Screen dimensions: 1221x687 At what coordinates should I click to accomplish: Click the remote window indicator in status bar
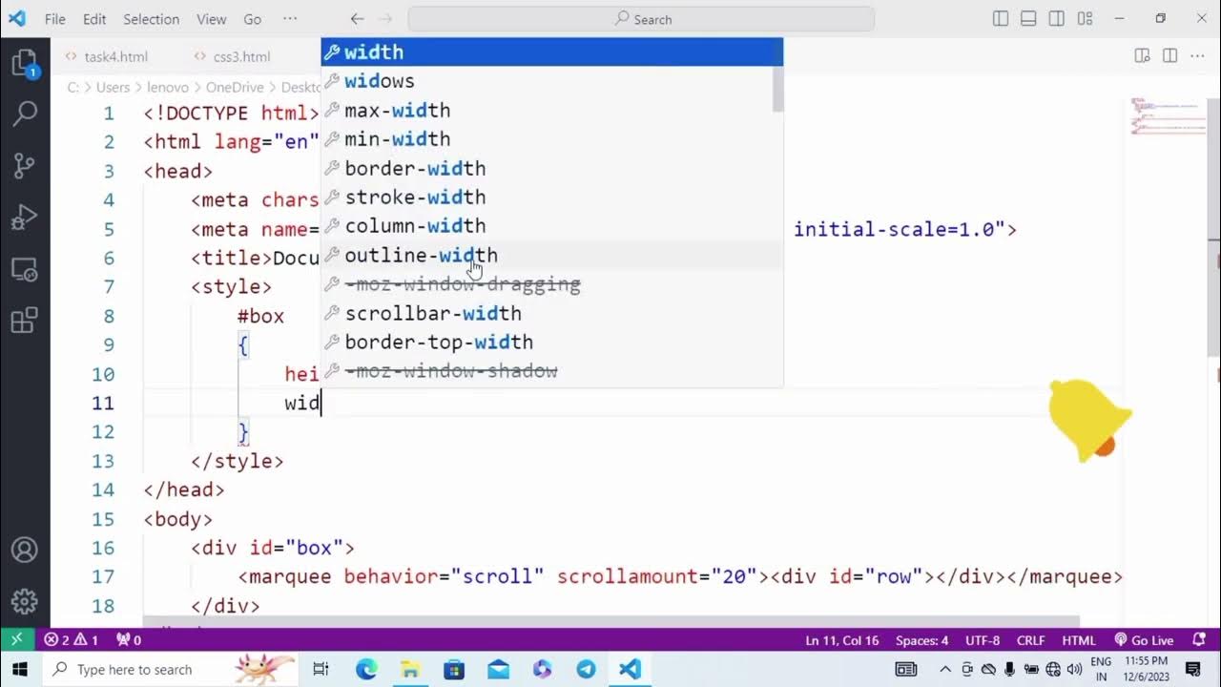(x=16, y=640)
